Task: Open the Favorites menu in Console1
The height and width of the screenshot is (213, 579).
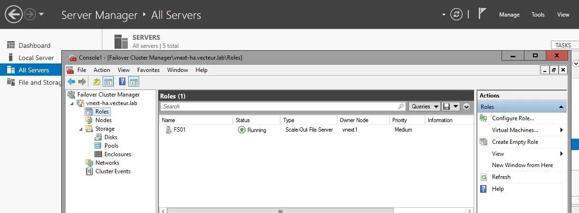Action: click(x=149, y=70)
